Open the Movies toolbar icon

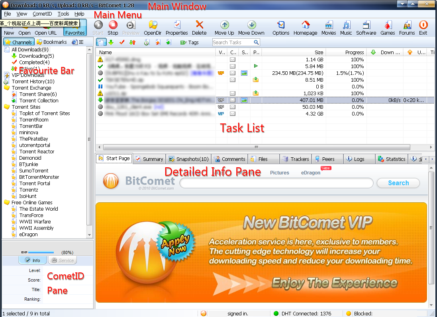(x=329, y=25)
